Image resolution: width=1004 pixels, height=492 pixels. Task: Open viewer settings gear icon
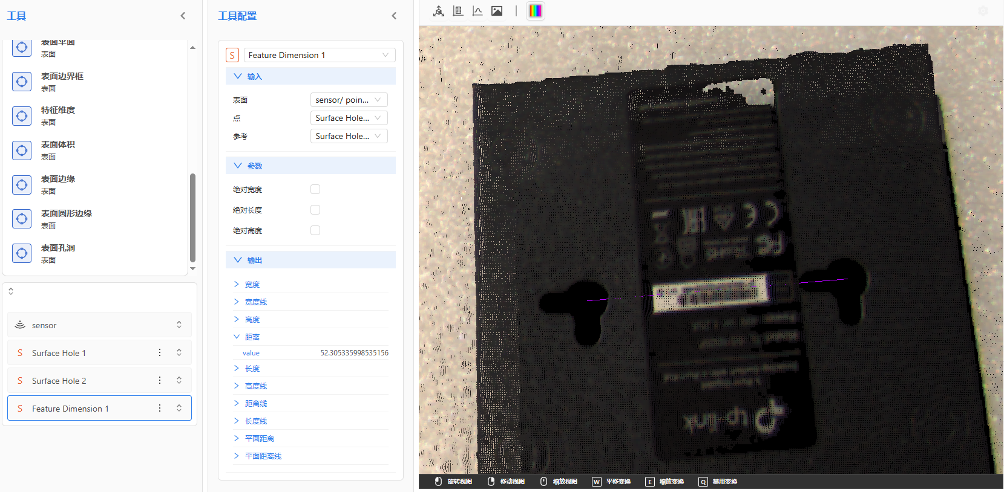click(983, 11)
